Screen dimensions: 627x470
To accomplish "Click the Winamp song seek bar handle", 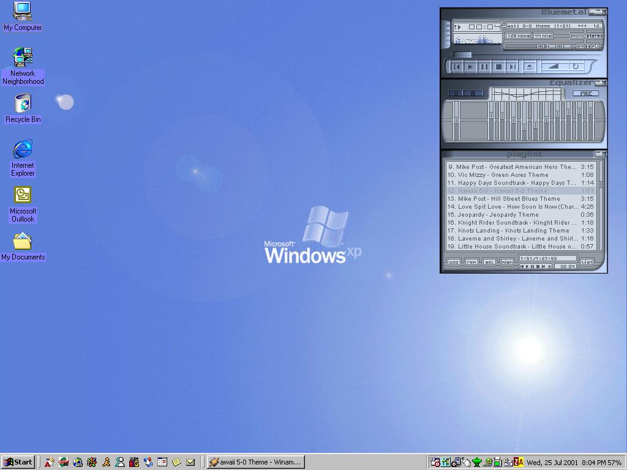I will click(x=462, y=55).
